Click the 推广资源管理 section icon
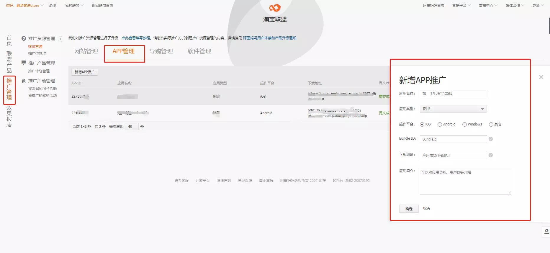The height and width of the screenshot is (253, 550). click(x=24, y=38)
